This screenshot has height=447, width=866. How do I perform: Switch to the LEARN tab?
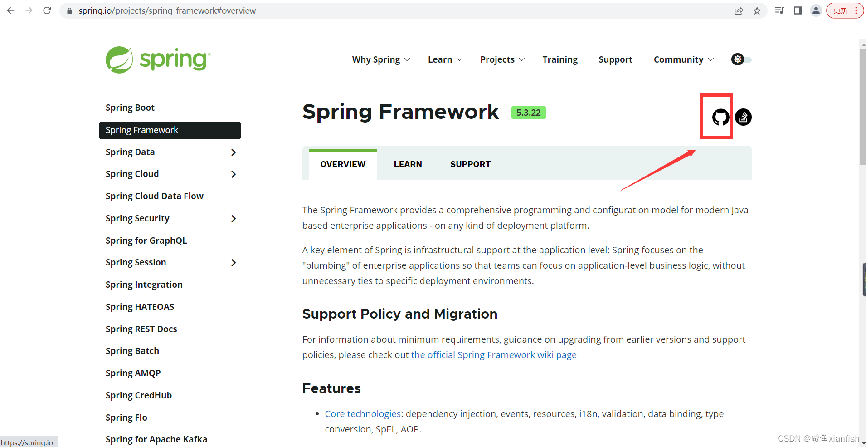click(x=408, y=164)
